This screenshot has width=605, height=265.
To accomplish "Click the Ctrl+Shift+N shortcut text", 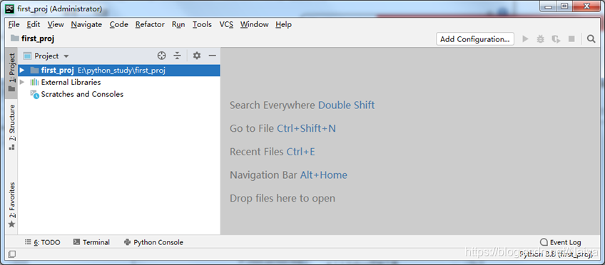I will coord(306,128).
